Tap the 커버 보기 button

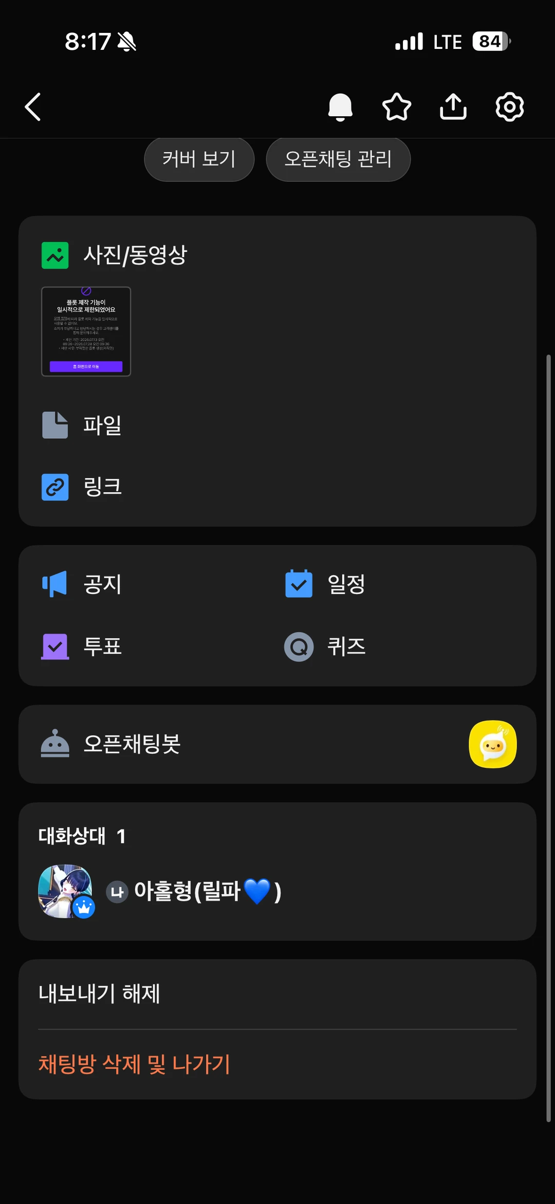click(199, 159)
